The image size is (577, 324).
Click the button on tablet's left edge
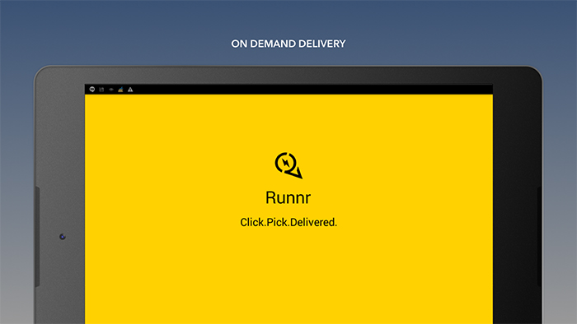37,237
